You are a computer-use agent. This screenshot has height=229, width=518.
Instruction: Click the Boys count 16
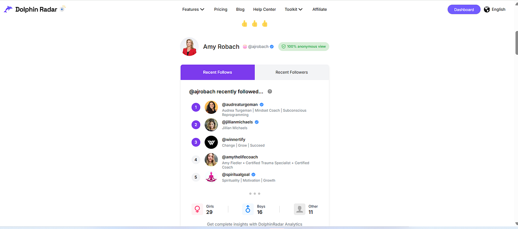click(x=260, y=212)
